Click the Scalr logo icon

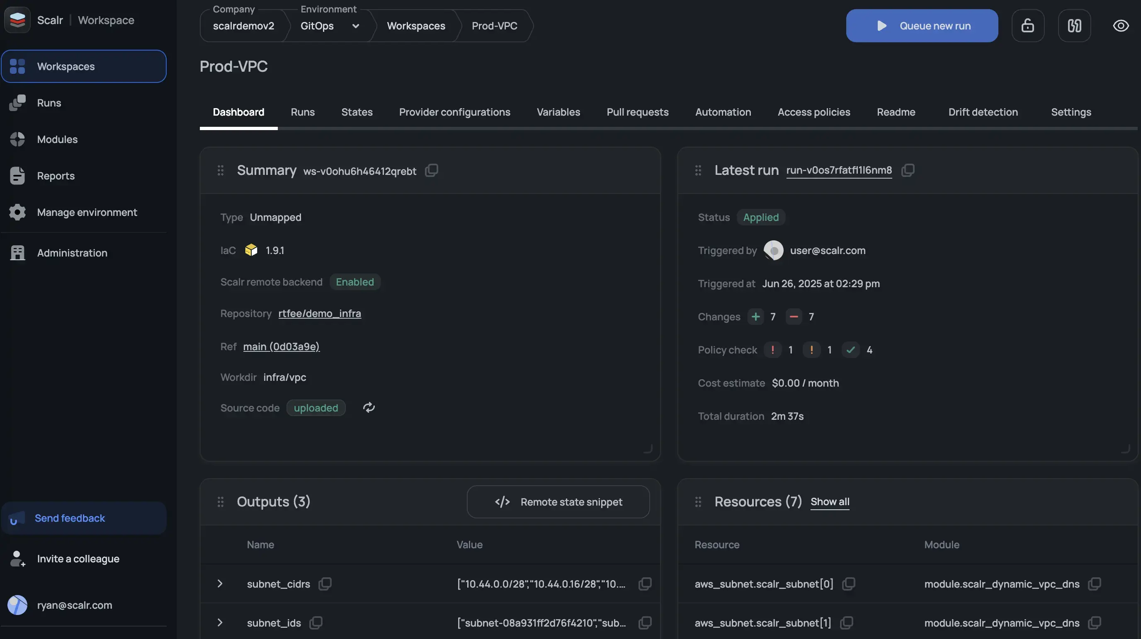pyautogui.click(x=17, y=20)
